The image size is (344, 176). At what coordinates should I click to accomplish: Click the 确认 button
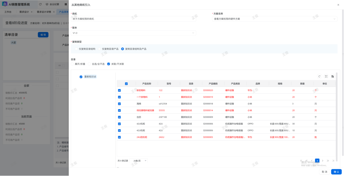(336, 172)
